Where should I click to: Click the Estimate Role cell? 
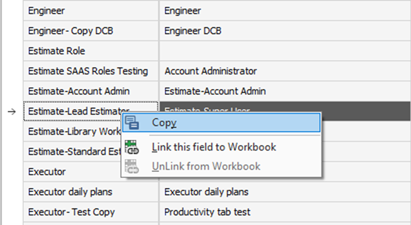coord(56,51)
